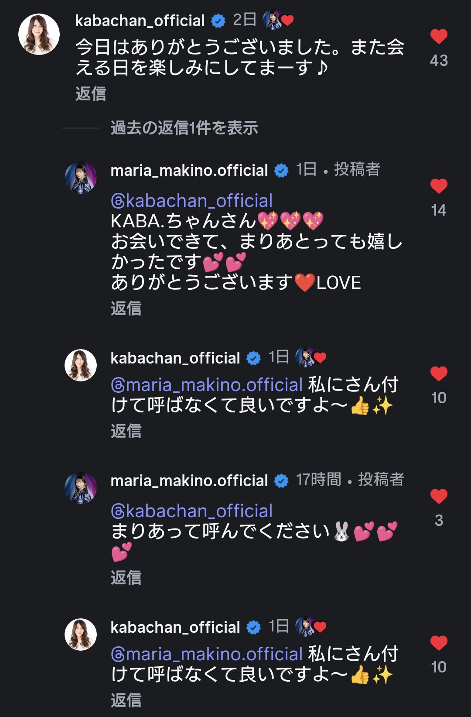Click the verified badge on maria_makino.official 17時間 reply
The height and width of the screenshot is (717, 471).
pyautogui.click(x=281, y=480)
